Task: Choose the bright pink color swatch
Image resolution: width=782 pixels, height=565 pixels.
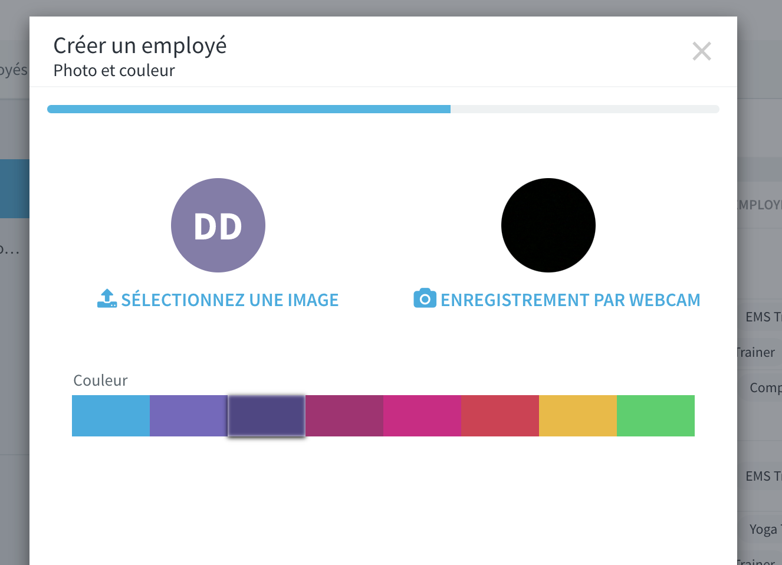Action: 422,416
